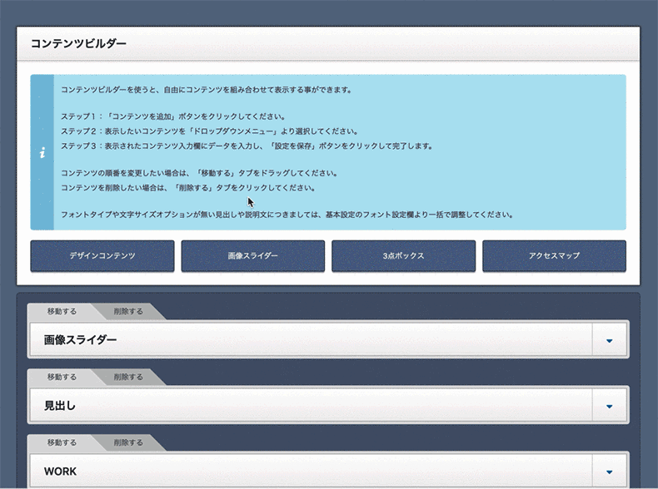The image size is (658, 489).
Task: Select 移動する tab above 見出し
Action: coord(62,377)
